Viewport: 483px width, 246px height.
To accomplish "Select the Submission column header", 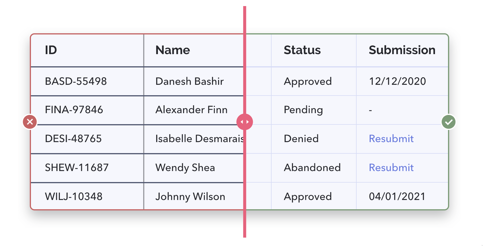I will point(402,50).
